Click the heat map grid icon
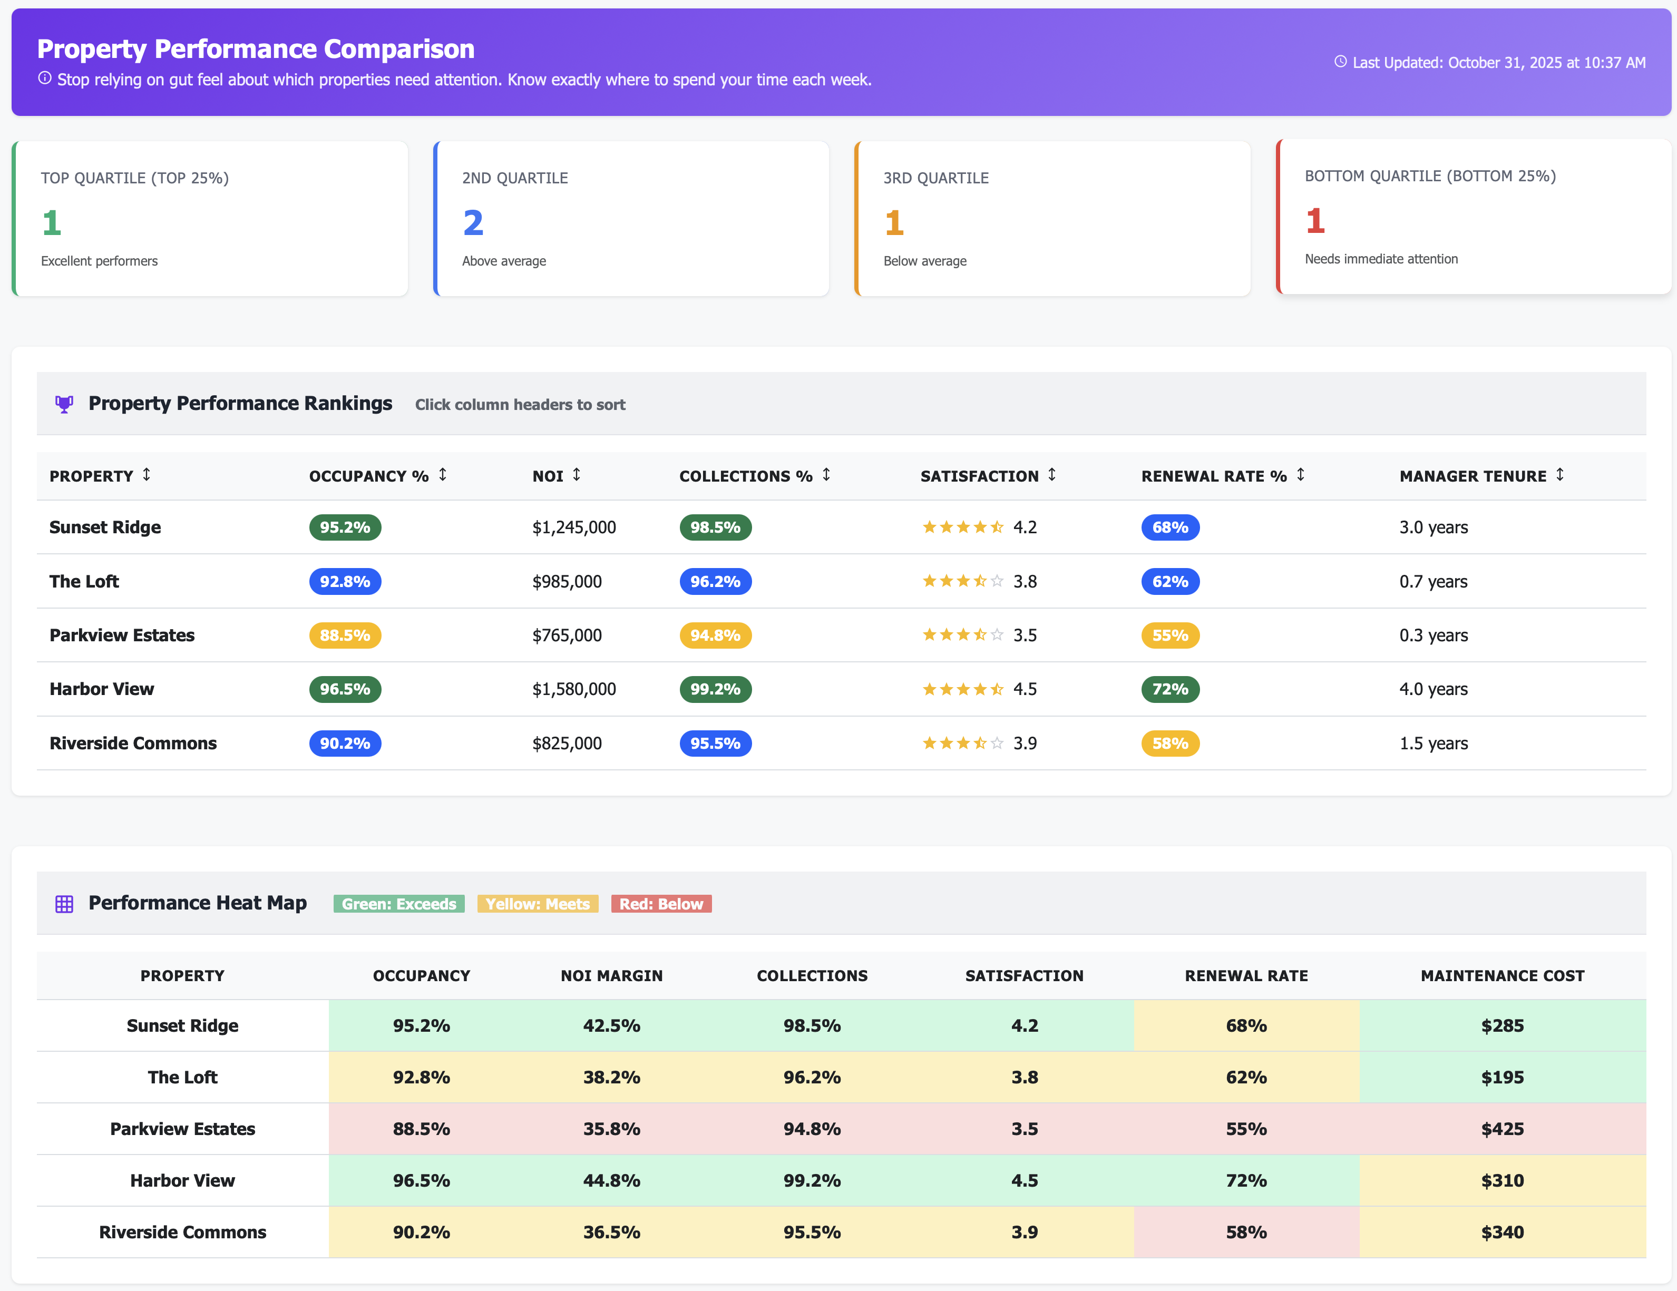The width and height of the screenshot is (1677, 1291). tap(64, 903)
